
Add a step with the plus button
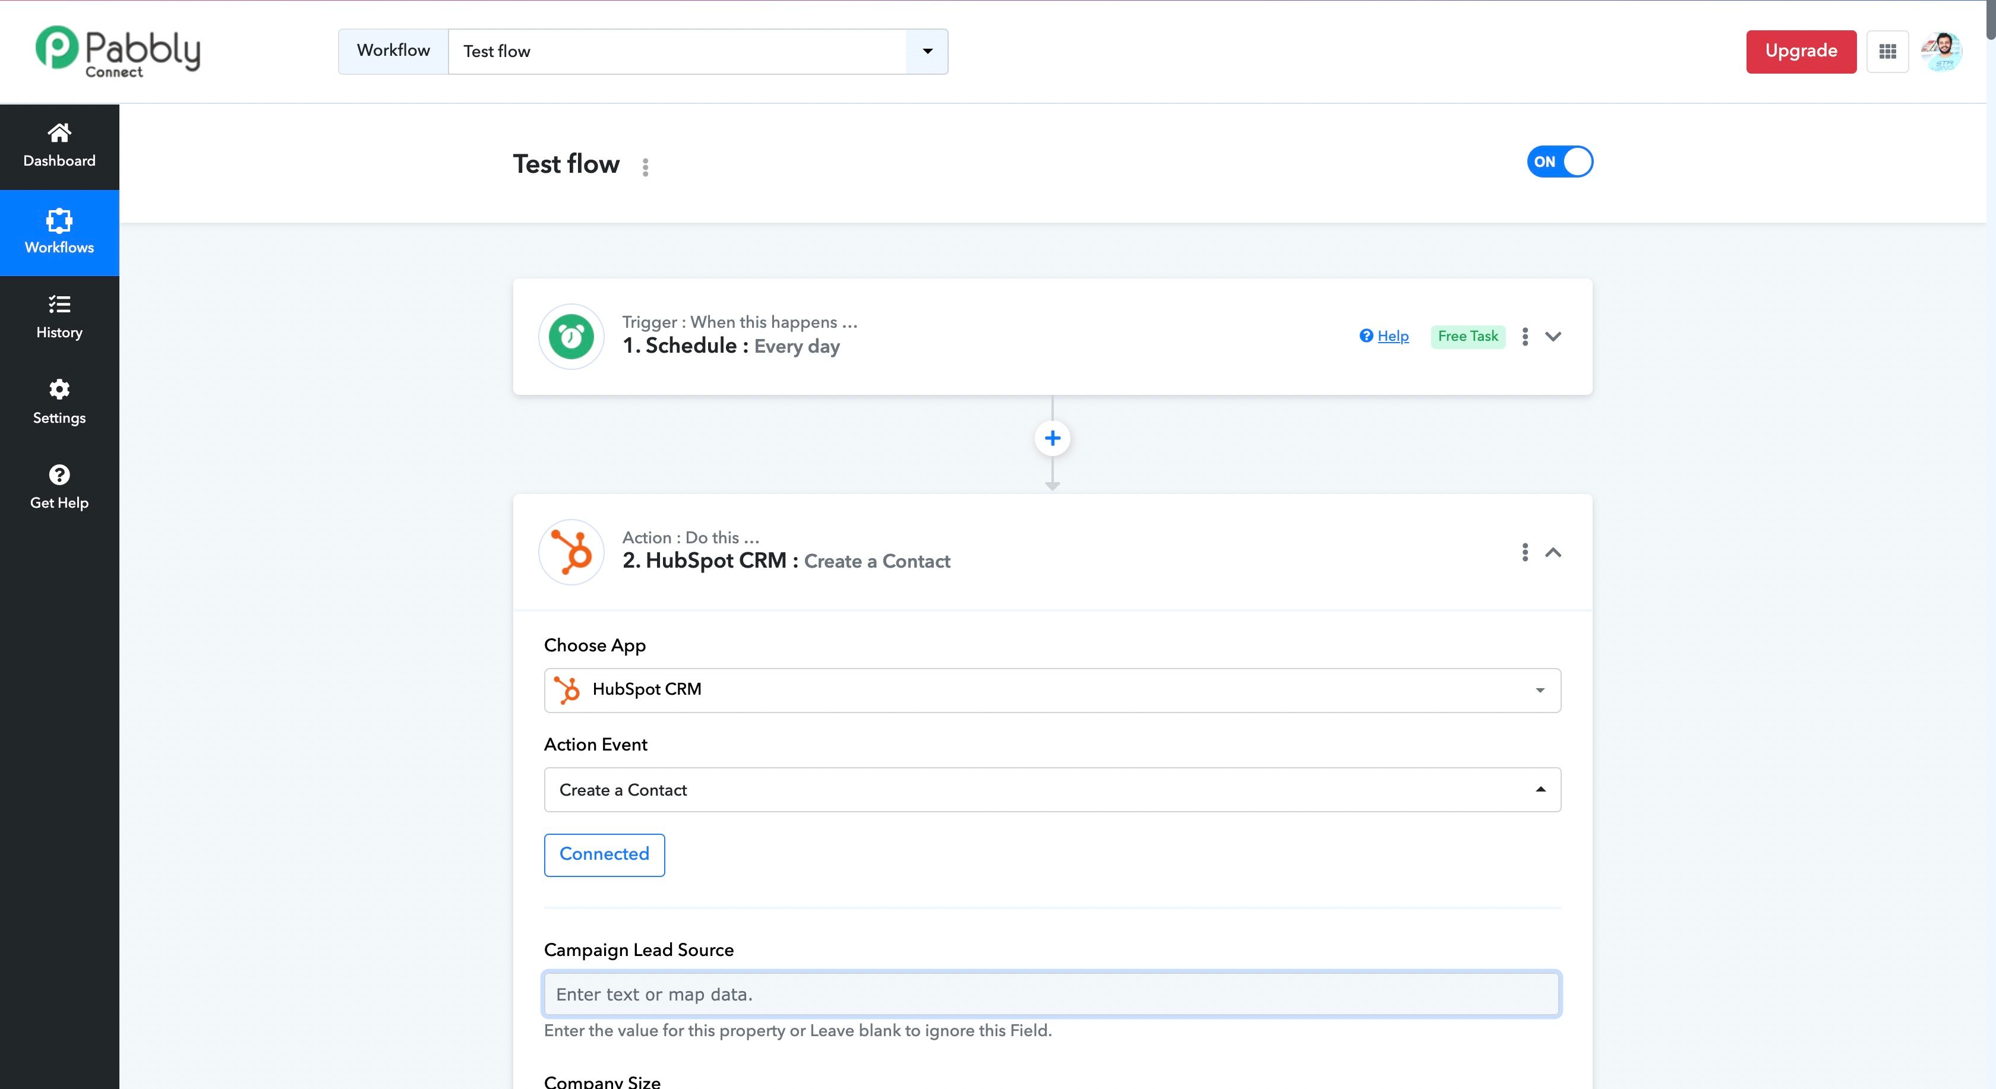pos(1052,438)
